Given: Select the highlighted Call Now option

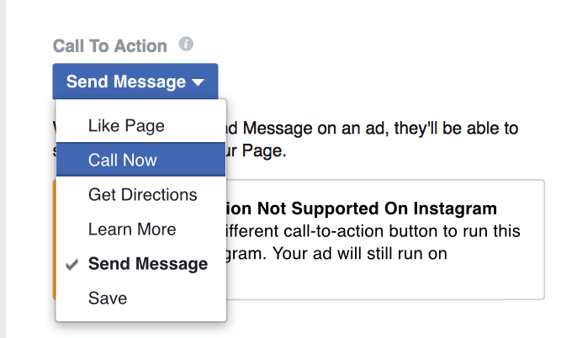Looking at the screenshot, I should point(140,160).
